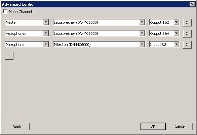Click the Apply button
This screenshot has width=197, height=135.
[x=17, y=126]
